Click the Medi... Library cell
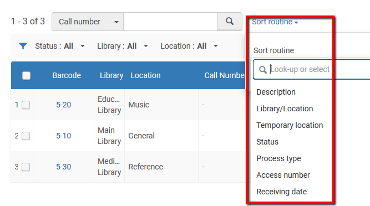Image resolution: width=370 pixels, height=206 pixels. pyautogui.click(x=109, y=167)
